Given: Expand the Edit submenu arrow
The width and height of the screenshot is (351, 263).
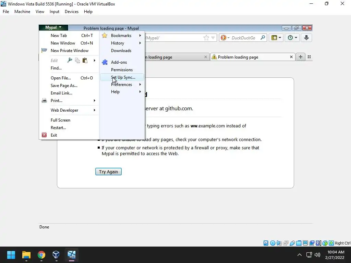Looking at the screenshot, I should pyautogui.click(x=95, y=60).
